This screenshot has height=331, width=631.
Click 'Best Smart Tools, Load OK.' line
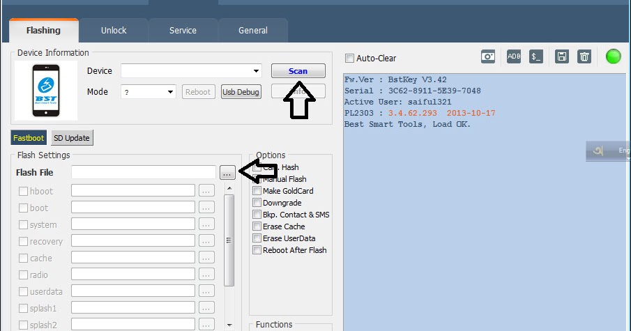coord(407,124)
